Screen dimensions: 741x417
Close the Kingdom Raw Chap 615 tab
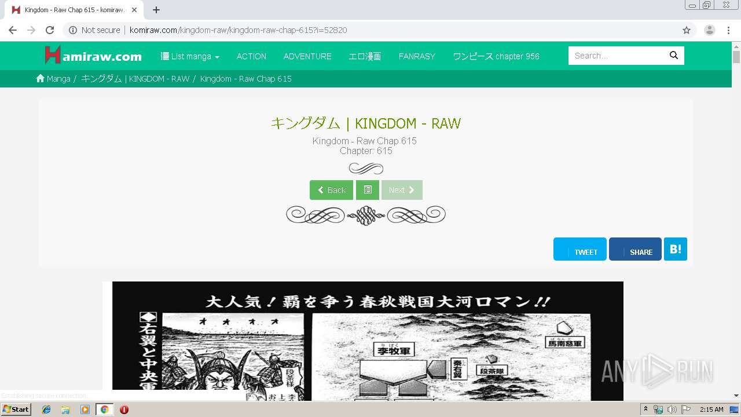click(x=135, y=10)
